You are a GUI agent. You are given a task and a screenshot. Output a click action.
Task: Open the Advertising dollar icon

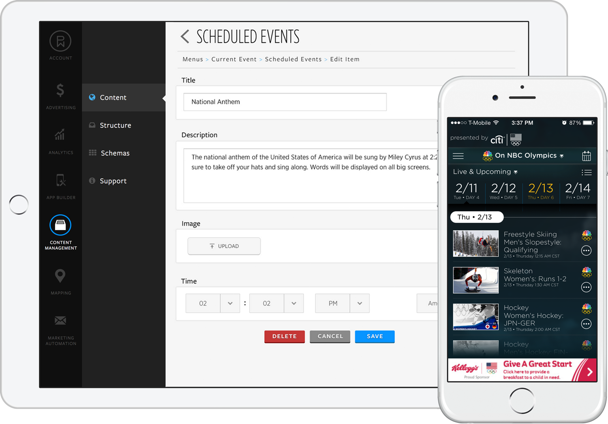(60, 90)
